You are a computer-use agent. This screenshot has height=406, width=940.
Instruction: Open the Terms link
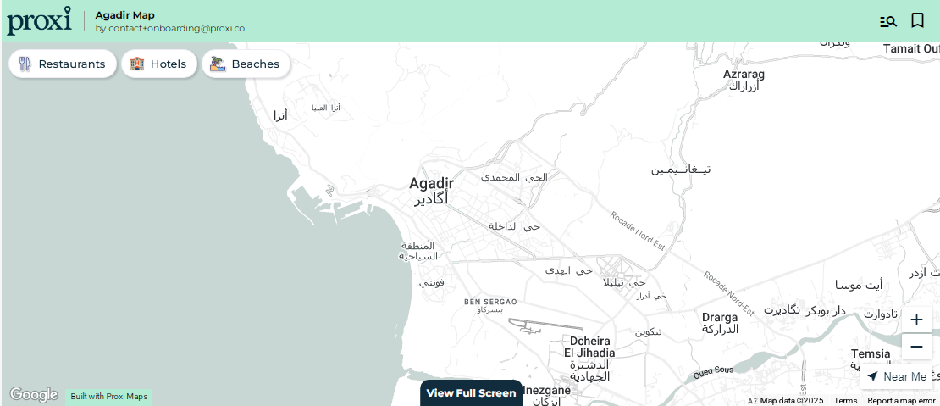click(x=845, y=401)
